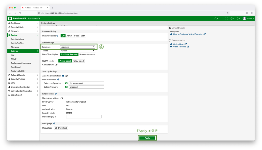
Task: Go back using the browser back arrow
Action: click(x=10, y=13)
